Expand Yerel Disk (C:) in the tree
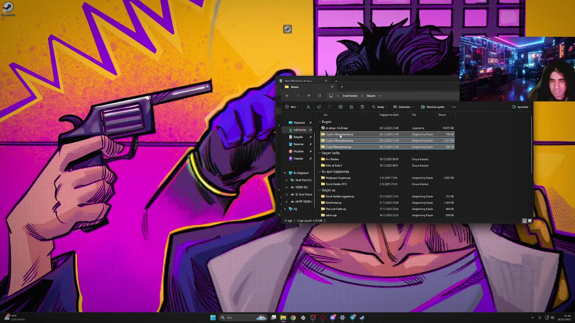The width and height of the screenshot is (575, 323). pos(287,180)
